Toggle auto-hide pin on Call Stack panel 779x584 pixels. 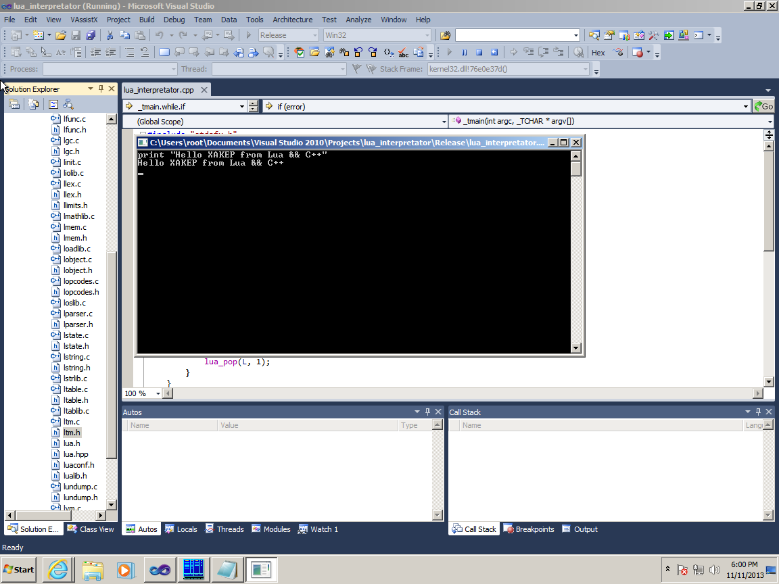tap(758, 412)
